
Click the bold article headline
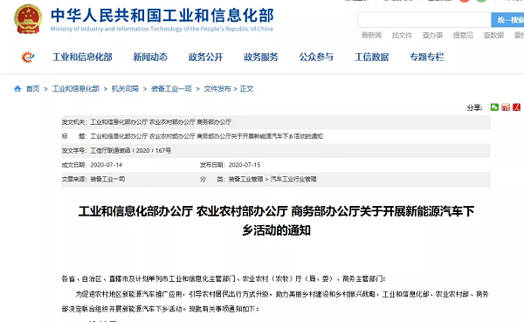276,221
